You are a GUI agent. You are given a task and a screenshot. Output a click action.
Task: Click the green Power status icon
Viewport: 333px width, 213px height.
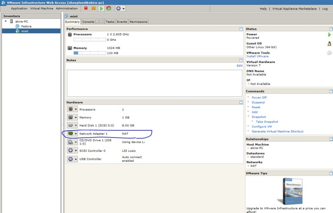329,35
